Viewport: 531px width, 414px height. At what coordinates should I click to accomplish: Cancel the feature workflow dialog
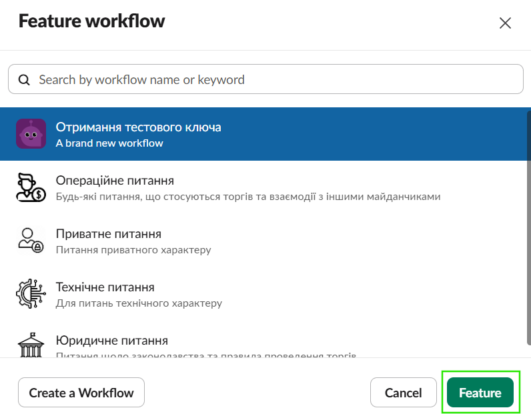click(x=403, y=393)
